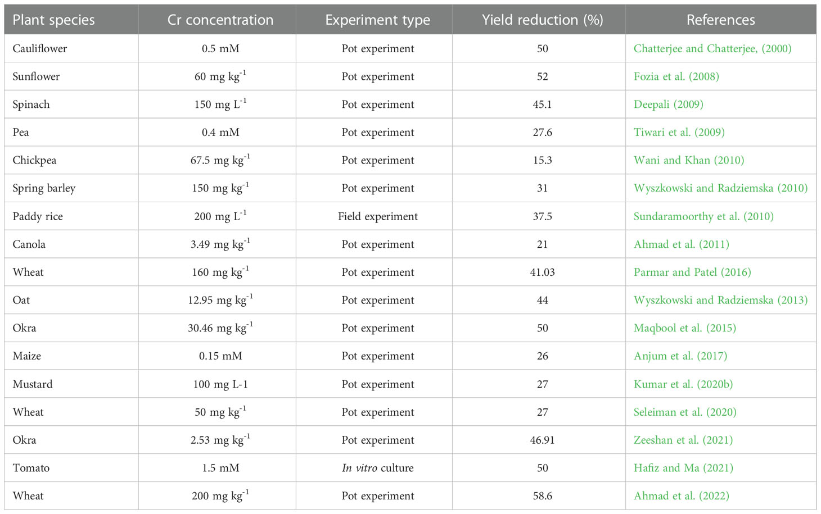
Task: Click the 52 yield reduction value
Action: (542, 76)
